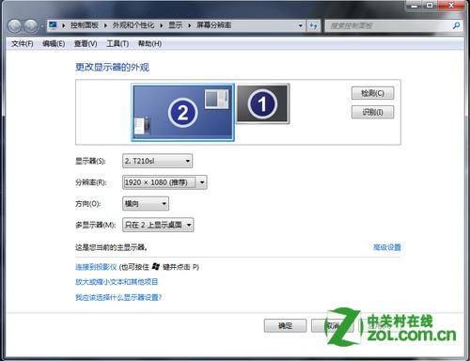
Task: Click the Back navigation arrow
Action: point(15,26)
